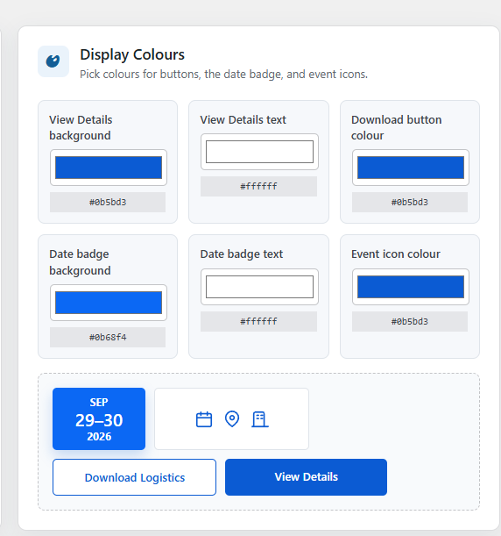Click the 'View Details background' label

point(81,128)
